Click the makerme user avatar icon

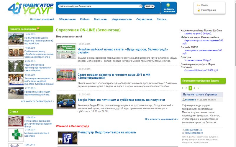click(x=183, y=100)
